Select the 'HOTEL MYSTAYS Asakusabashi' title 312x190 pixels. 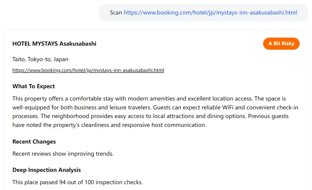(54, 43)
